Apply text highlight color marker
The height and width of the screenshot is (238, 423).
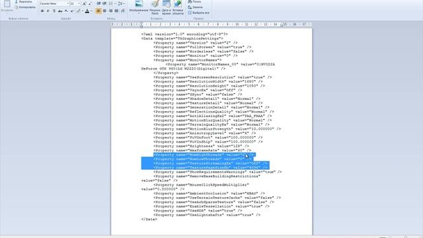point(78,11)
